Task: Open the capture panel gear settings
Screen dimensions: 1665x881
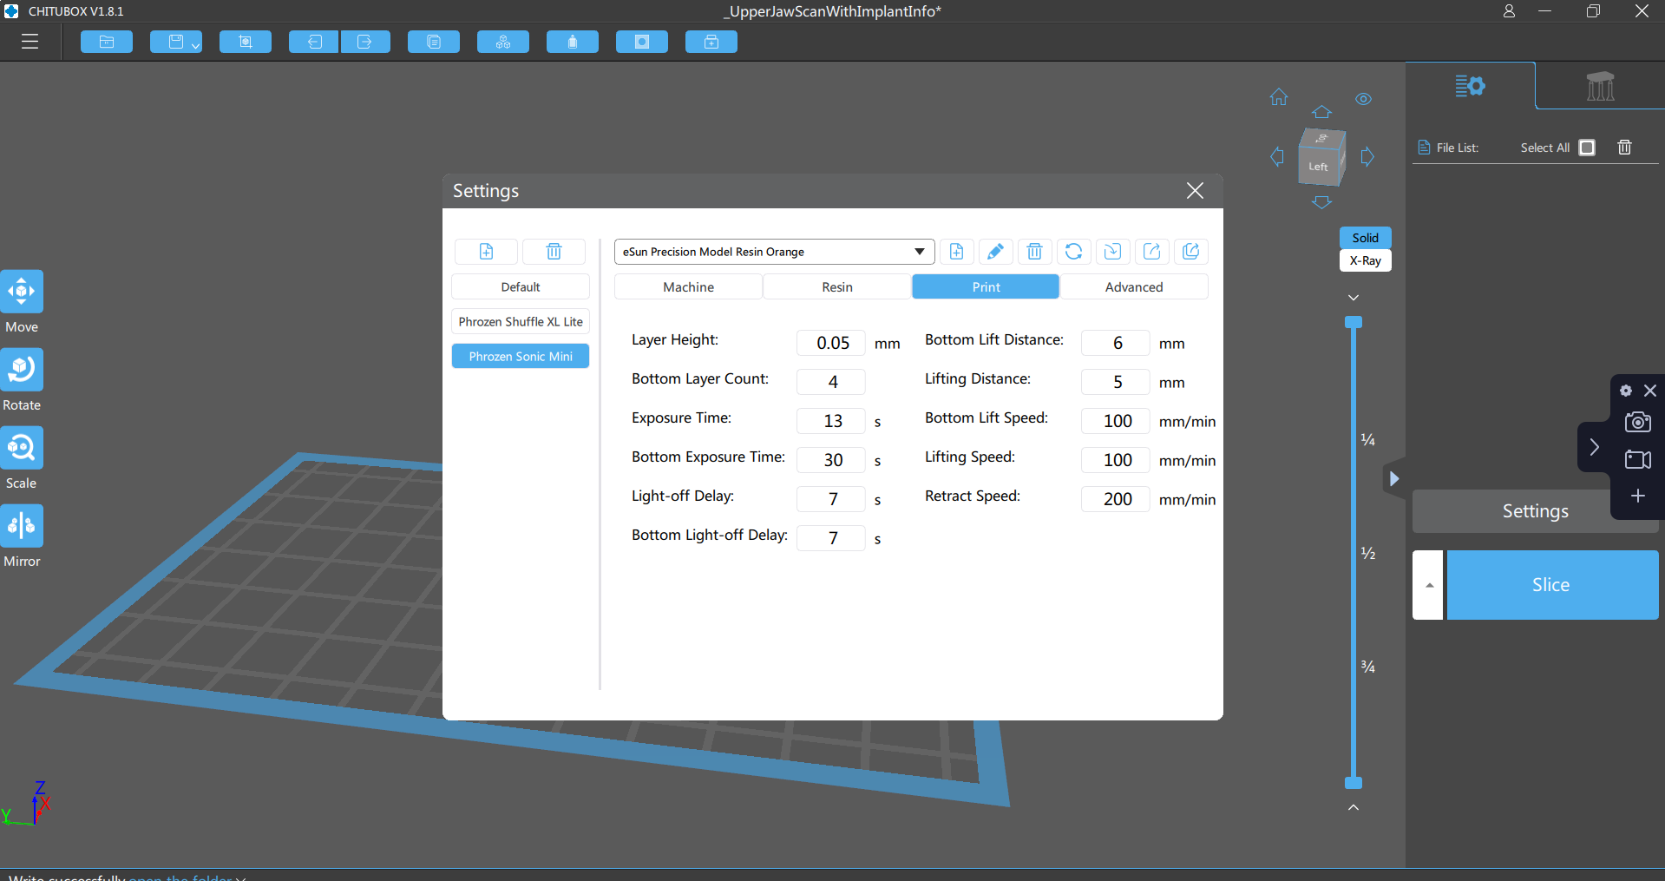Action: [x=1626, y=391]
